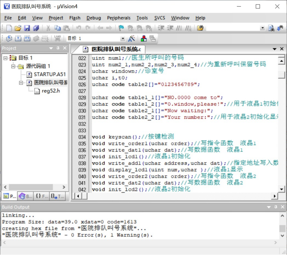Navigate backward with the left arrow icon

100,28
